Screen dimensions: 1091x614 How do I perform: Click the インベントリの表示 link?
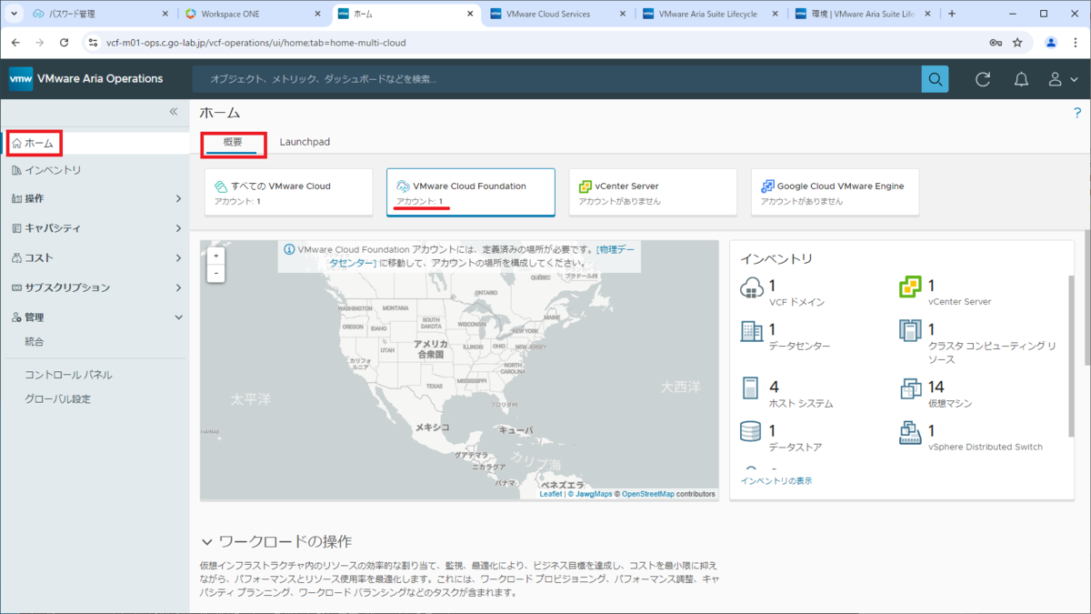click(x=776, y=480)
